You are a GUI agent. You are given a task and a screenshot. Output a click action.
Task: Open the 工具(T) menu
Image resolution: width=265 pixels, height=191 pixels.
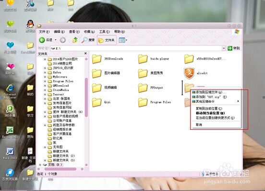coord(105,32)
